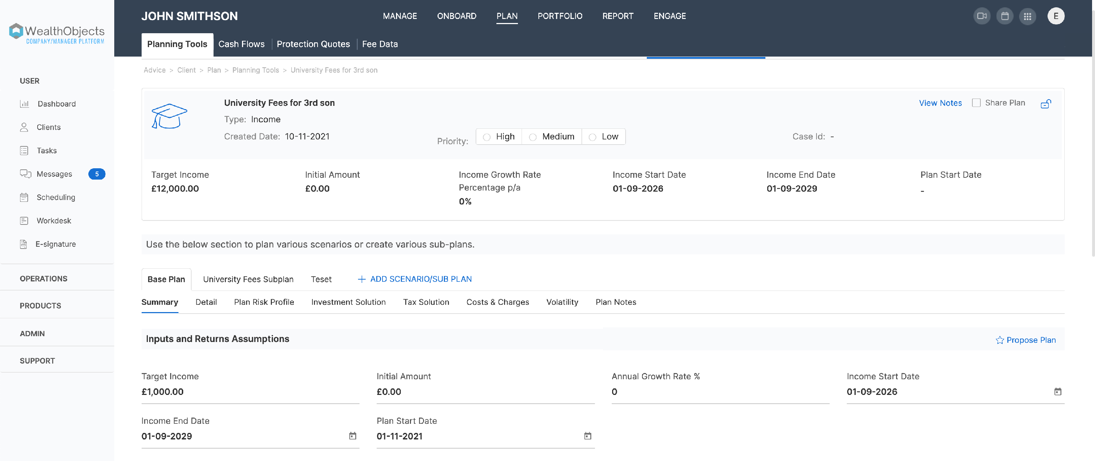Viewport: 1095px width, 461px height.
Task: Open the PORTFOLIO top menu
Action: [560, 16]
